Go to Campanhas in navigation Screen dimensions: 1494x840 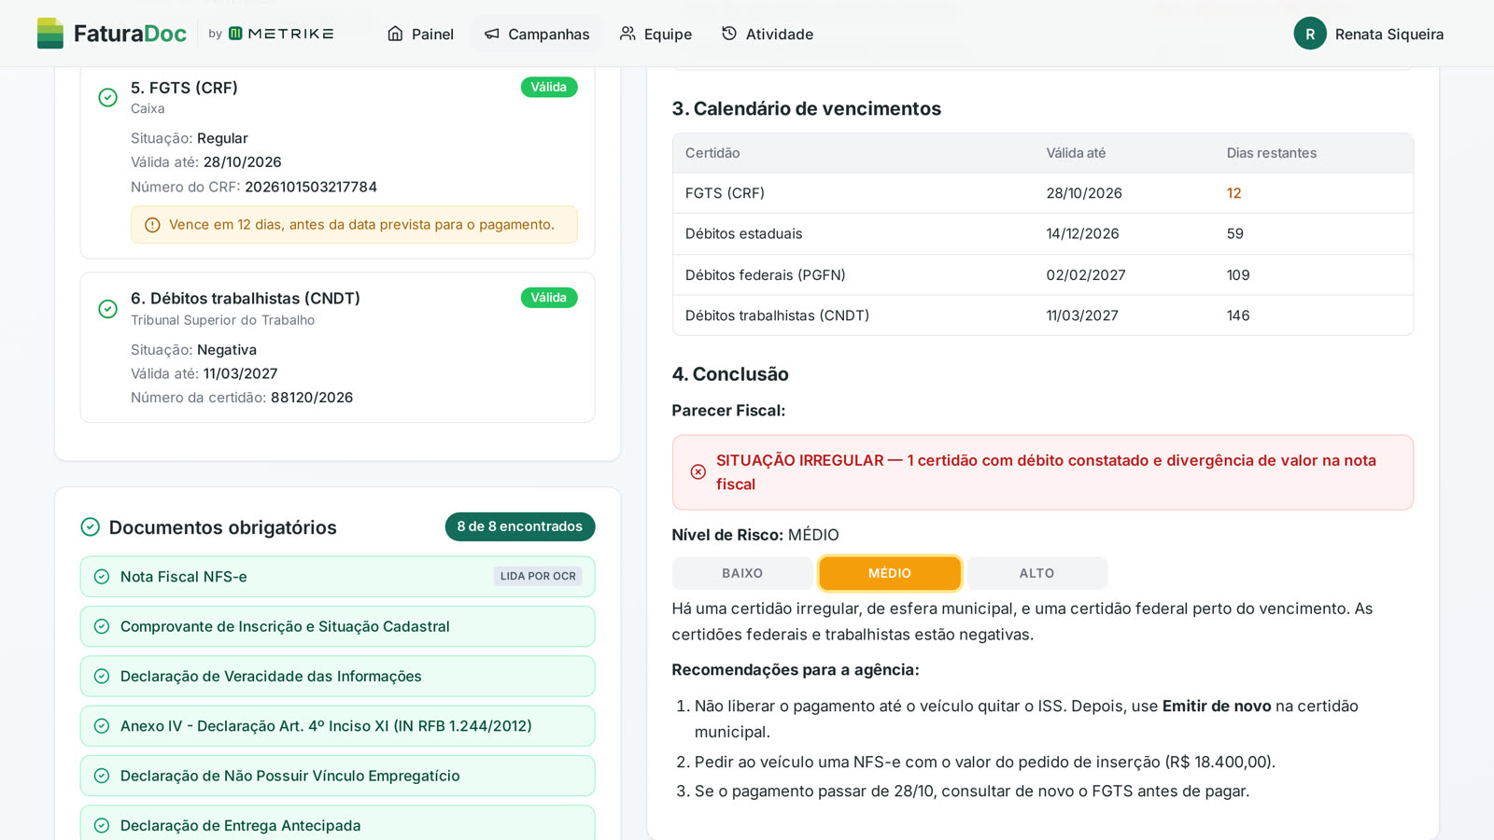coord(537,34)
